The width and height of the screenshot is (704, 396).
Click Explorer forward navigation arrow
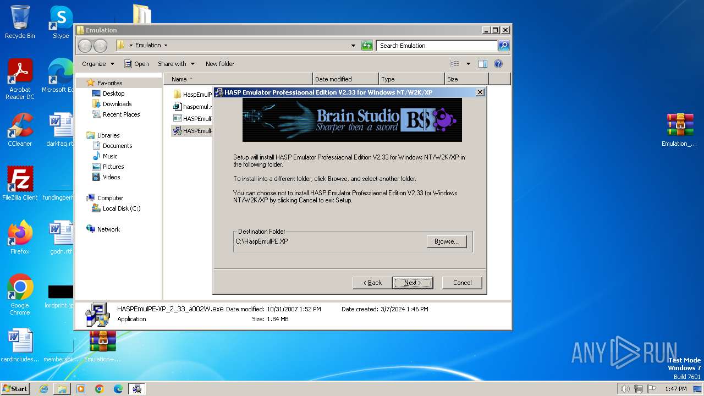[100, 46]
